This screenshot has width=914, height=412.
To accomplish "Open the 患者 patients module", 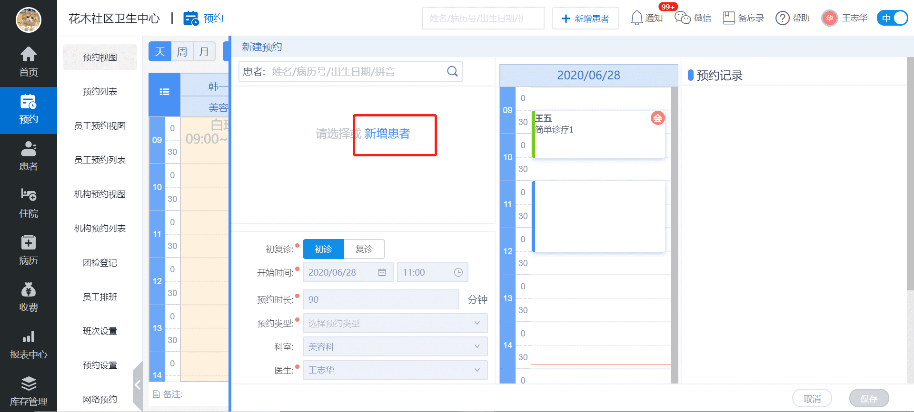I will point(28,156).
